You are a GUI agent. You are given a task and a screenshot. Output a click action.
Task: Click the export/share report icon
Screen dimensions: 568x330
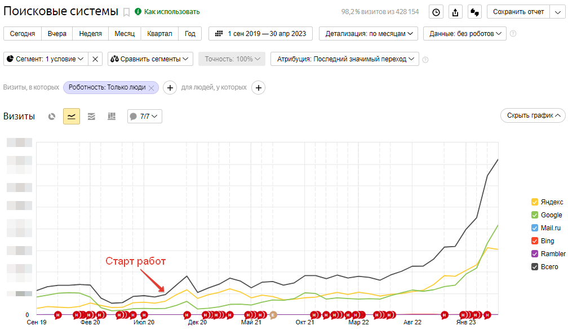pos(455,12)
